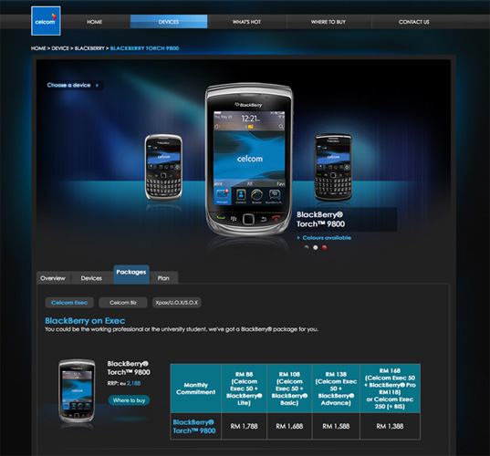
Task: Click the BlackBerry Torch 9800 hero title
Action: 320,219
